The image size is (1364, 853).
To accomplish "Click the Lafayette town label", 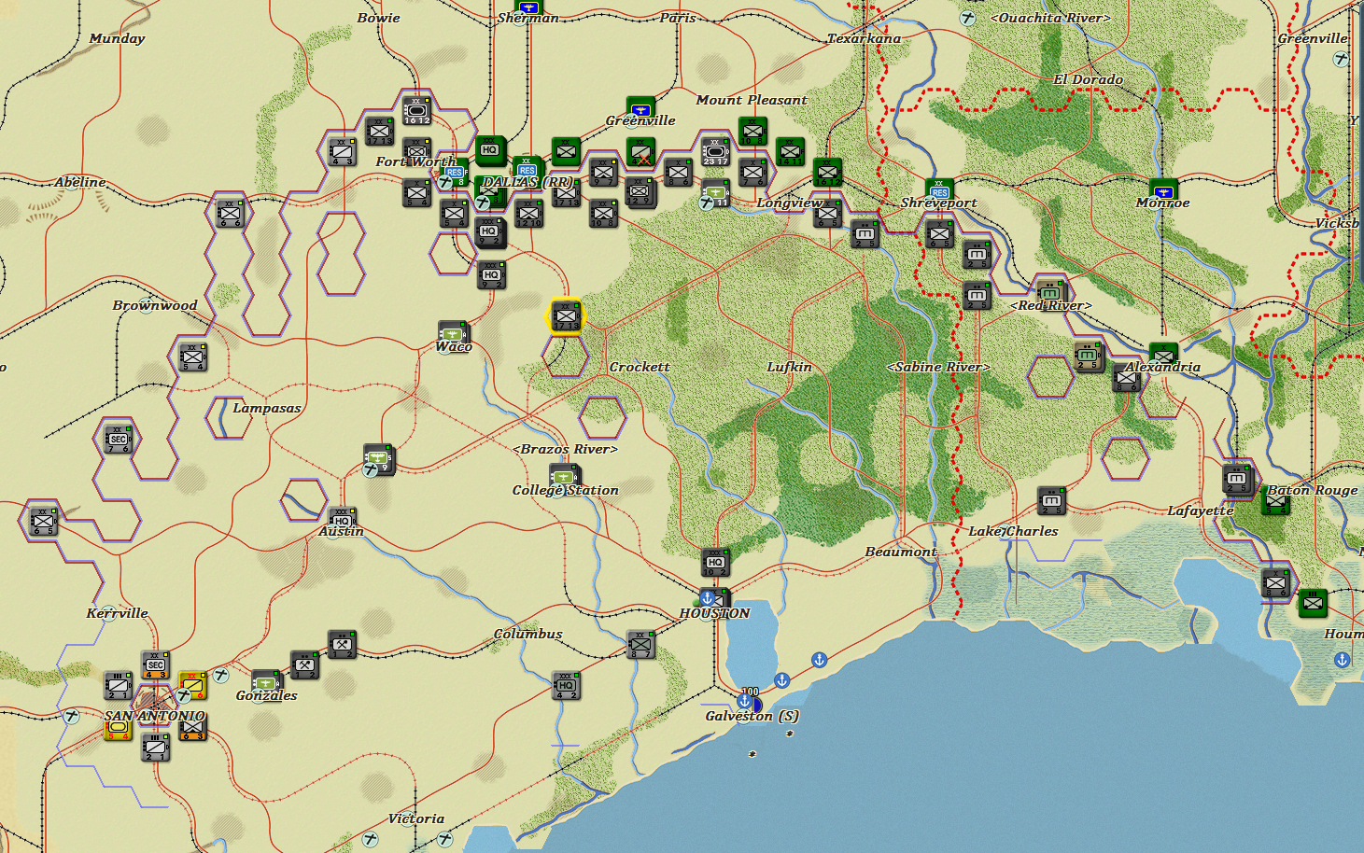I will (1201, 510).
